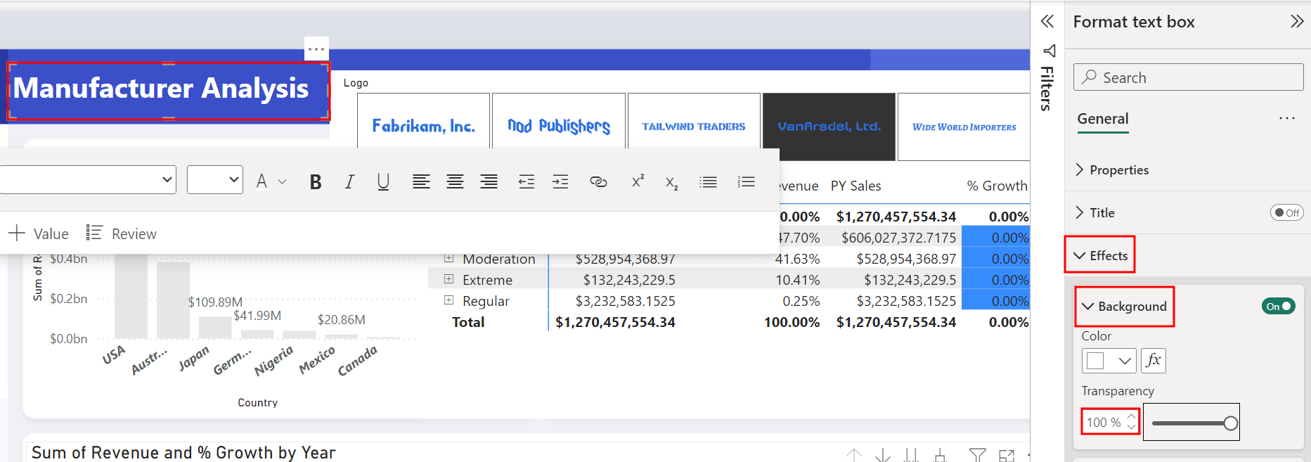This screenshot has height=462, width=1311.
Task: Turn on drill down mode
Action: point(883,455)
